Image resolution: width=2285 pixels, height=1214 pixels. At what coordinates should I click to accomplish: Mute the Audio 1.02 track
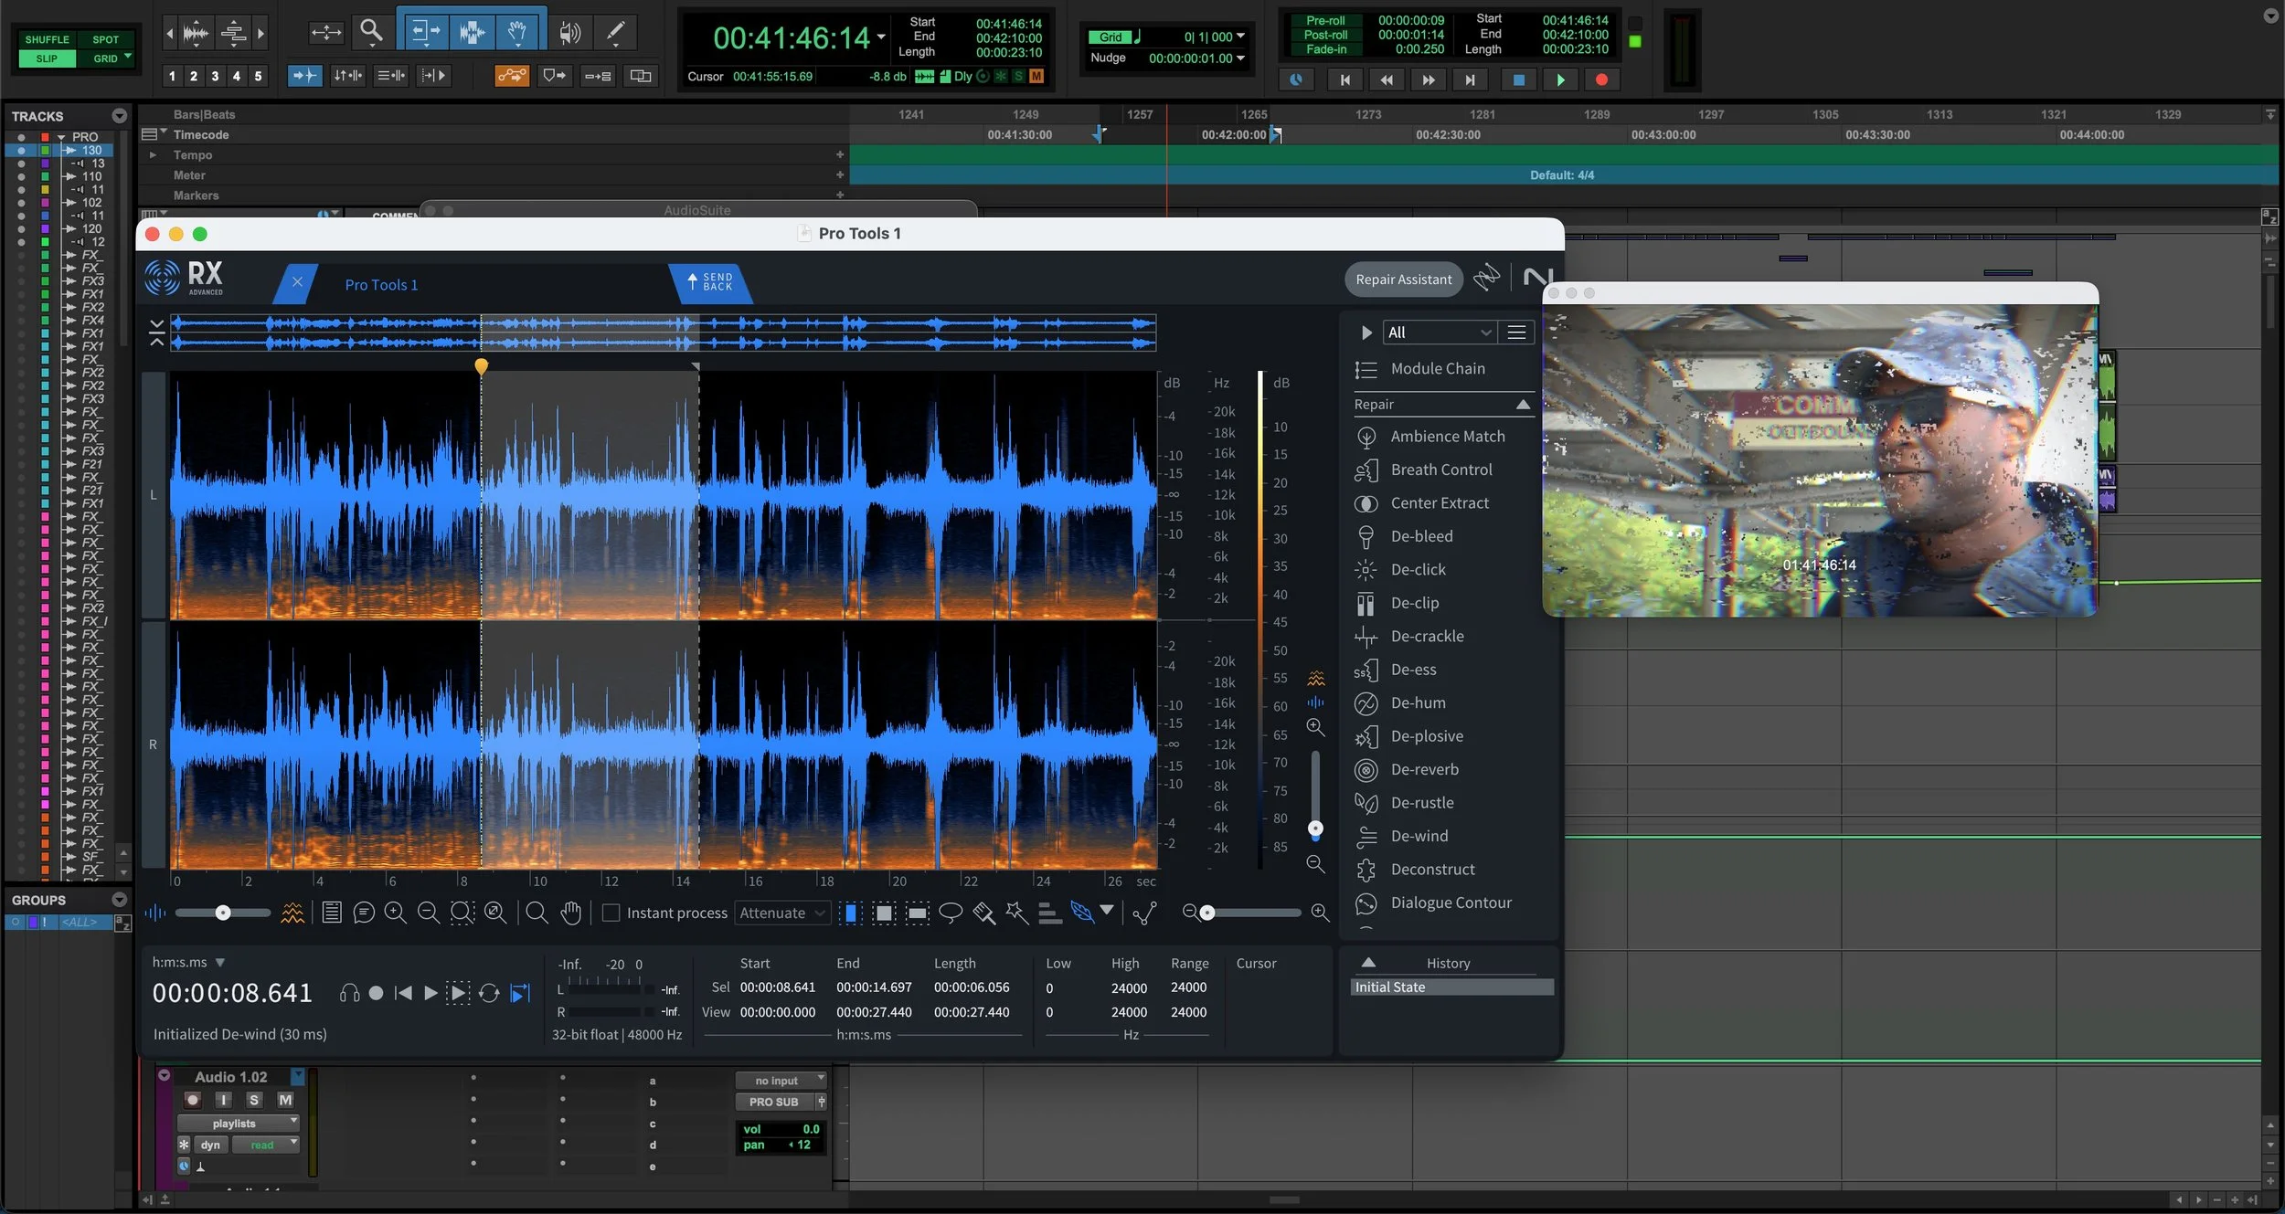[285, 1100]
